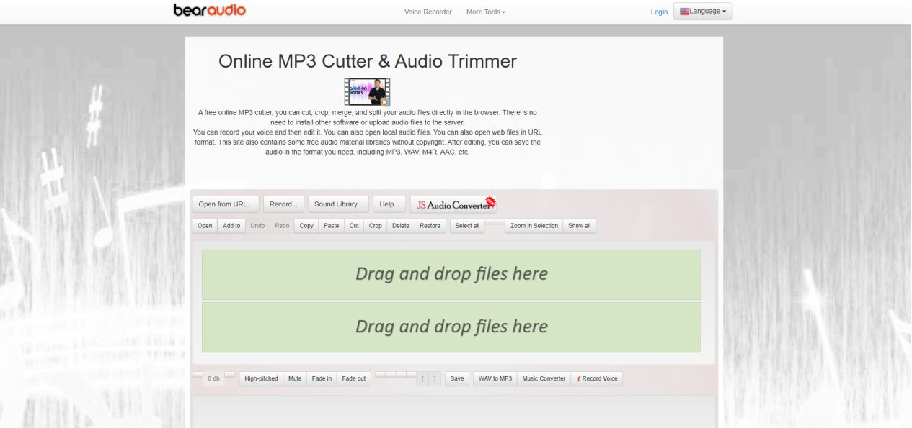Expand the More Tools menu

coord(486,12)
